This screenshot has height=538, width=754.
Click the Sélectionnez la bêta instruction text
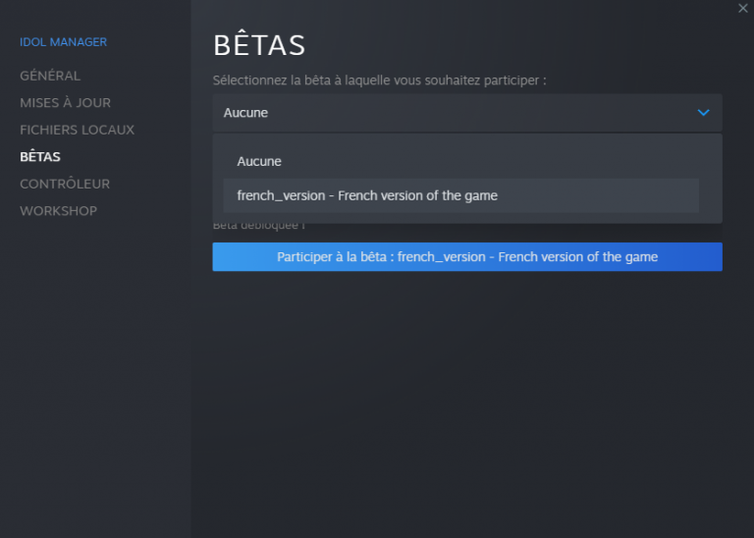pyautogui.click(x=379, y=81)
